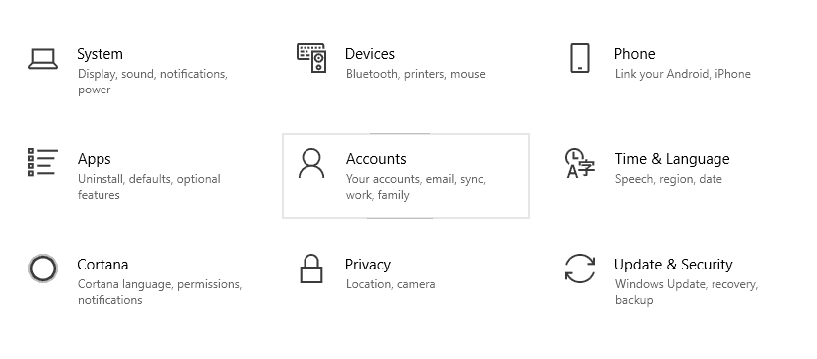This screenshot has height=359, width=817.
Task: Open Time & Language heading
Action: click(x=672, y=159)
